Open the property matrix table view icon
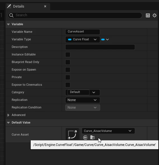The image size is (159, 165). pyautogui.click(x=148, y=15)
